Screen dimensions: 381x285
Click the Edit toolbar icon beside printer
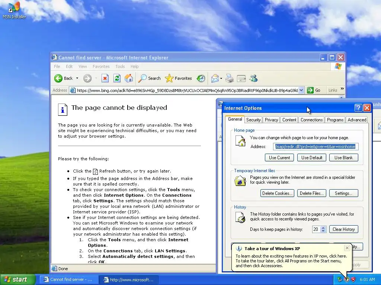pyautogui.click(x=241, y=78)
